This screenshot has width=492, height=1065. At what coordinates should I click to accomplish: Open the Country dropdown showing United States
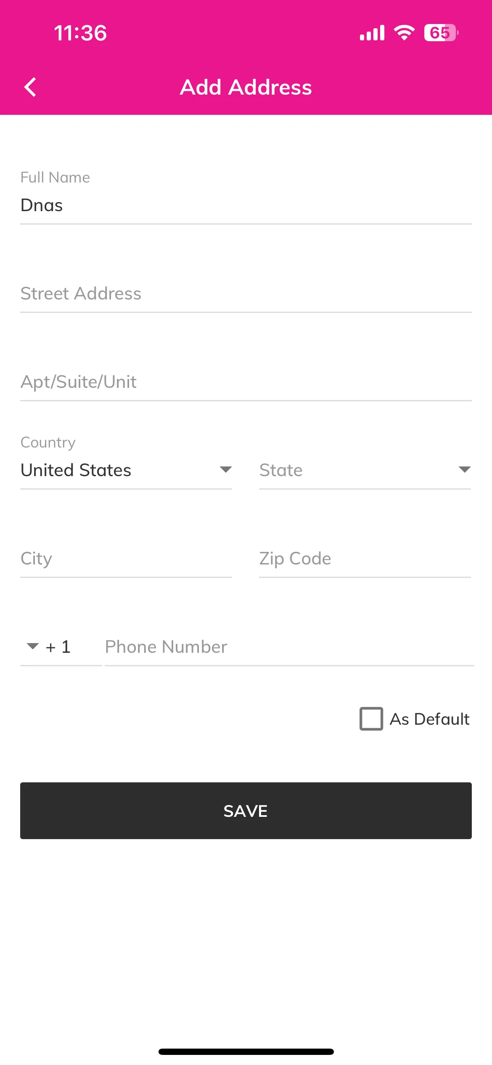point(126,470)
